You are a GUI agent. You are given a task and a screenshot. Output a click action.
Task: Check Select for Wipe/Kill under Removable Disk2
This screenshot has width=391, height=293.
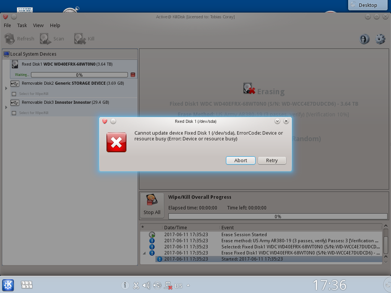pyautogui.click(x=14, y=94)
